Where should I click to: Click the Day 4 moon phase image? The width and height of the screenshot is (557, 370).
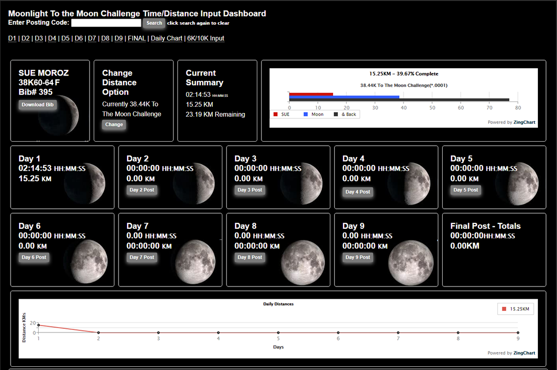click(x=409, y=183)
